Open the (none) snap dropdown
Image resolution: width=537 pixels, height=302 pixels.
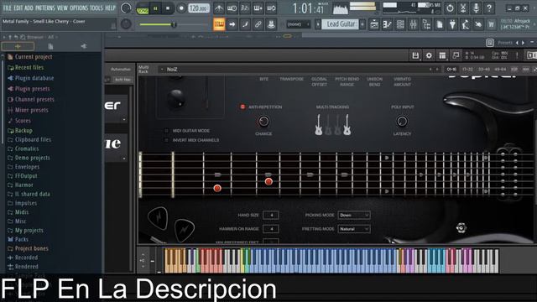[299, 24]
